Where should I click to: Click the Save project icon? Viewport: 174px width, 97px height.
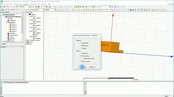coord(39,7)
